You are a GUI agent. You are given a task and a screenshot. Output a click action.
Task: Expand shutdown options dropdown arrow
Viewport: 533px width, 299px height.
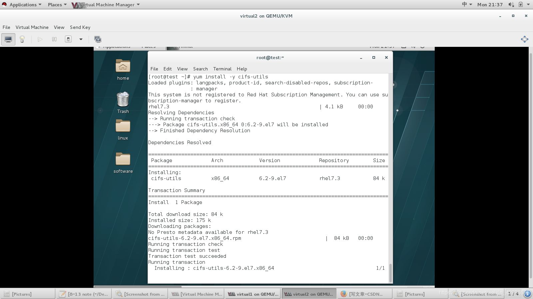pos(81,39)
